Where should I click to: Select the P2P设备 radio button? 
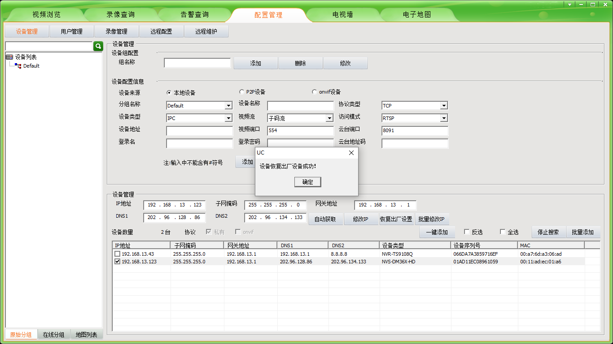[x=242, y=92]
